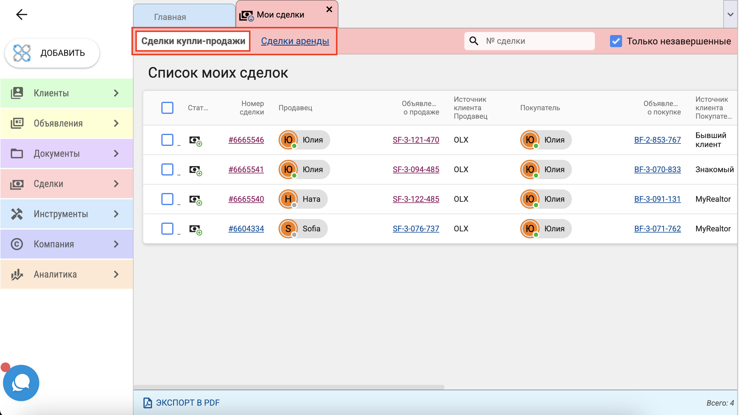Click the ДОБАВИТЬ button

[52, 53]
